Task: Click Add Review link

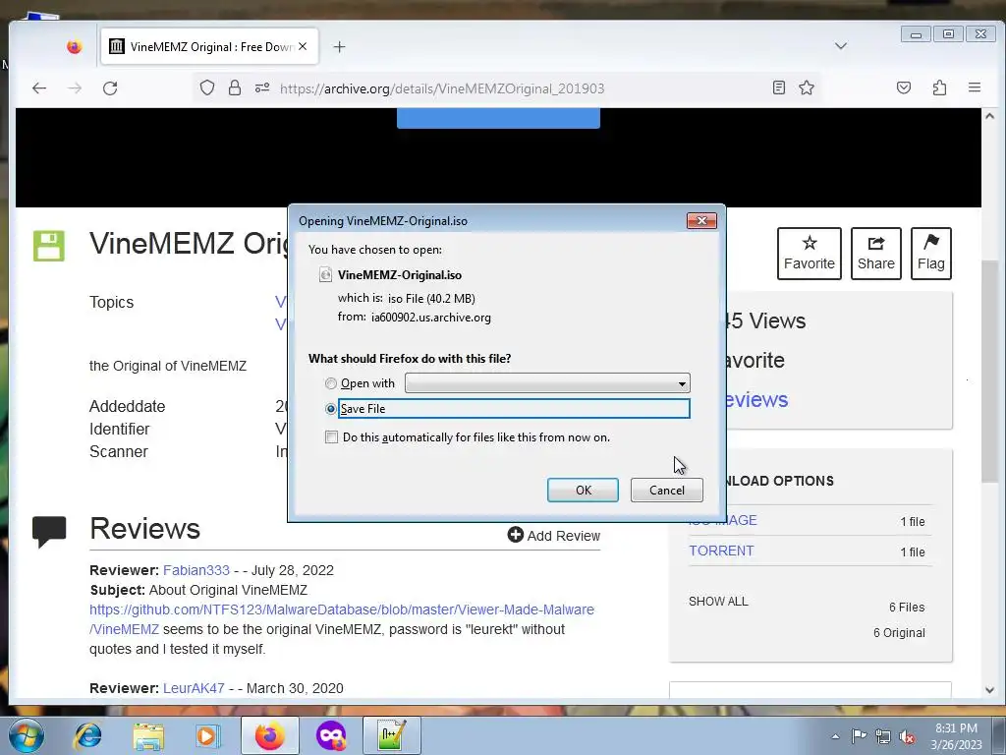Action: tap(554, 536)
